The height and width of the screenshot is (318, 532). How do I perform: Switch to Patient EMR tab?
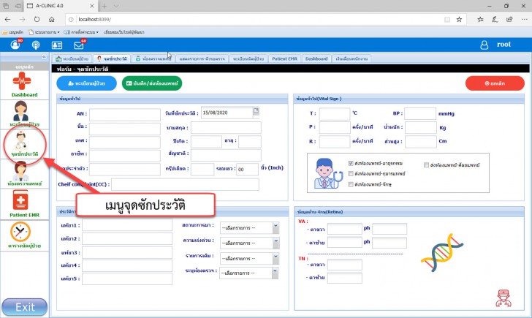[x=284, y=58]
